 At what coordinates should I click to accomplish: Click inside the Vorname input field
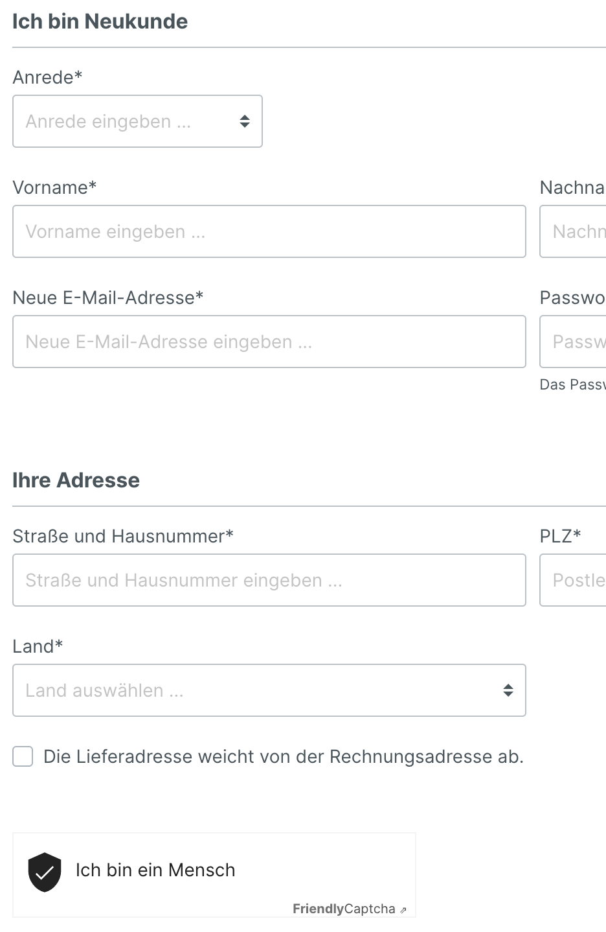pos(269,231)
